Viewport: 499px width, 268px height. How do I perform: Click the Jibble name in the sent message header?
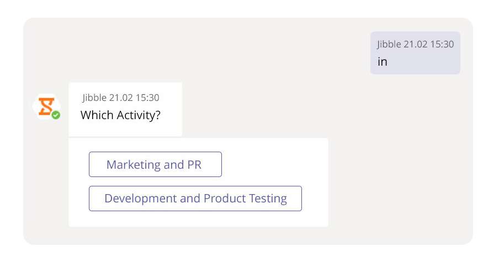389,44
